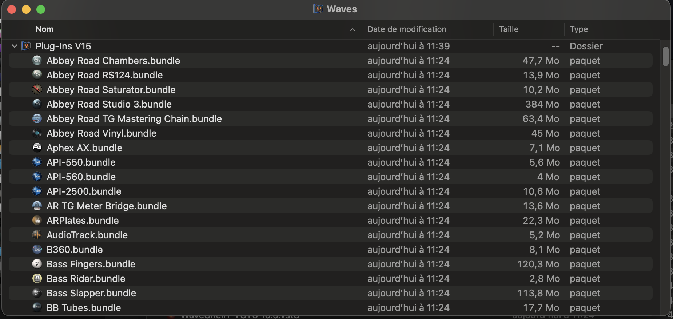Minimize the Waves window
Viewport: 673px width, 319px height.
click(26, 9)
